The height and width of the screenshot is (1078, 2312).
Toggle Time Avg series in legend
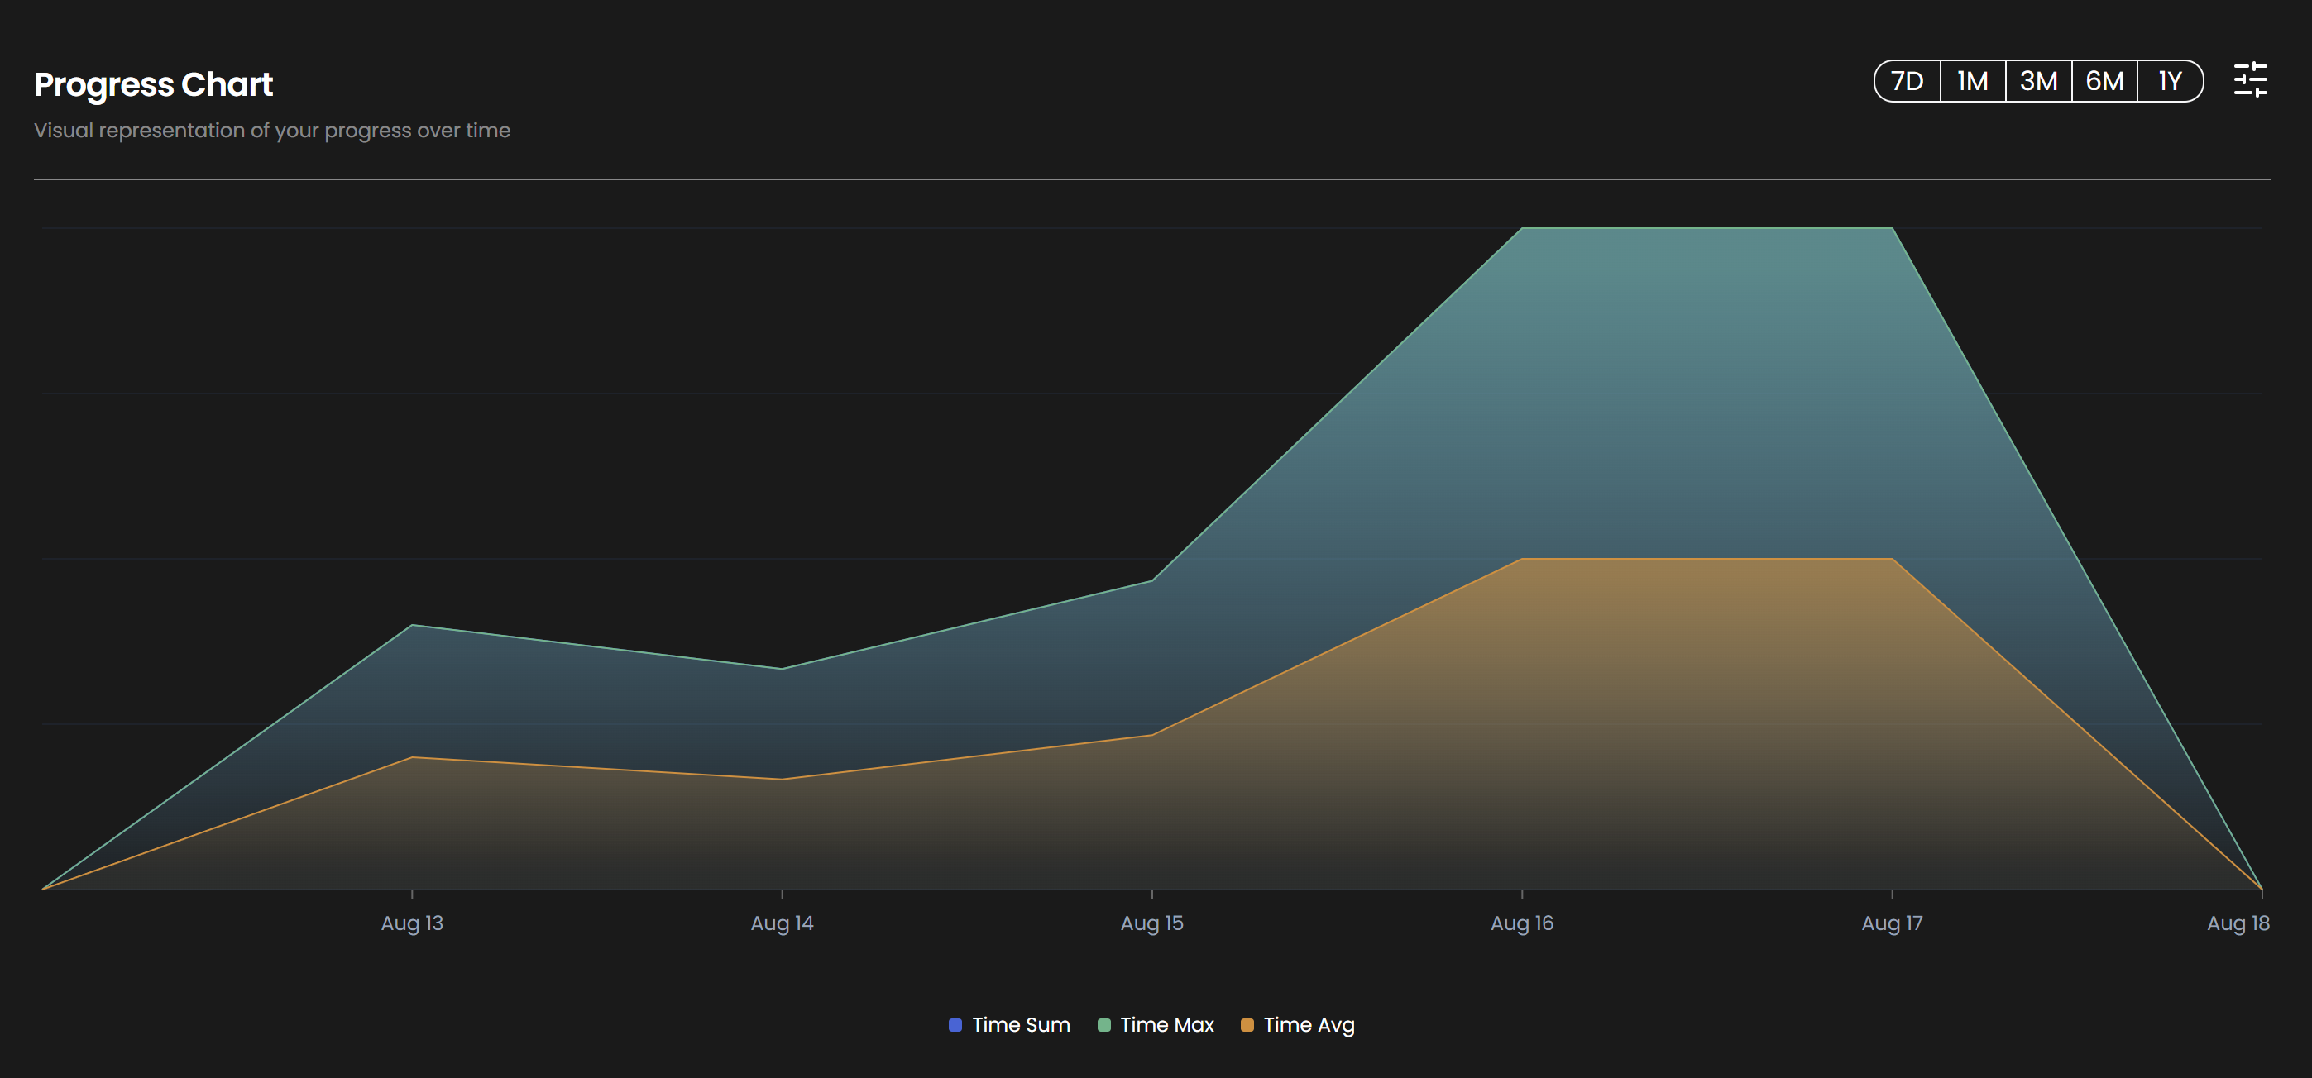coord(1308,1024)
